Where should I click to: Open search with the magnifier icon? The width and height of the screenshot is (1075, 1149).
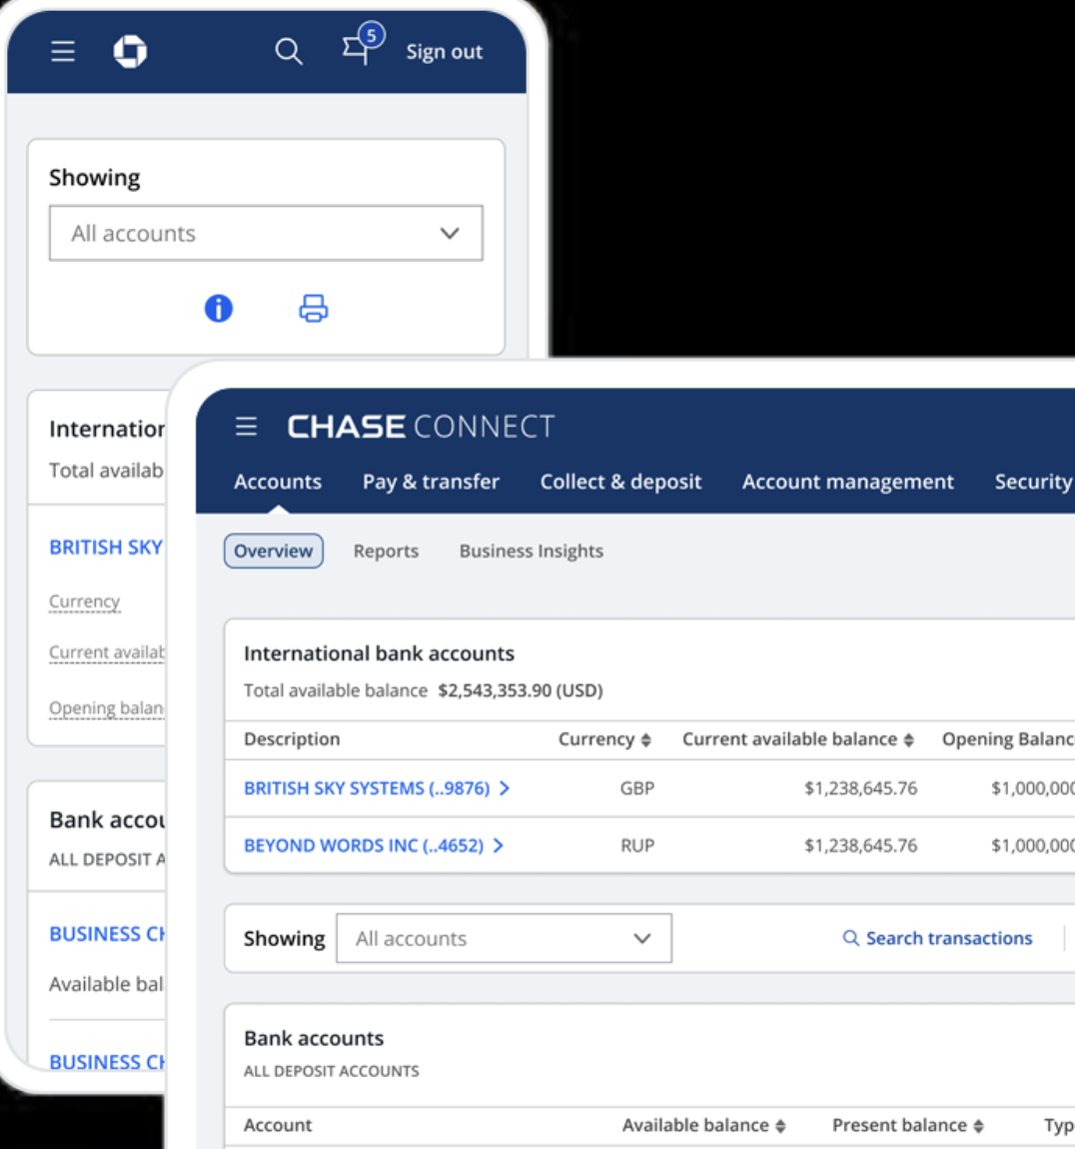[x=288, y=51]
